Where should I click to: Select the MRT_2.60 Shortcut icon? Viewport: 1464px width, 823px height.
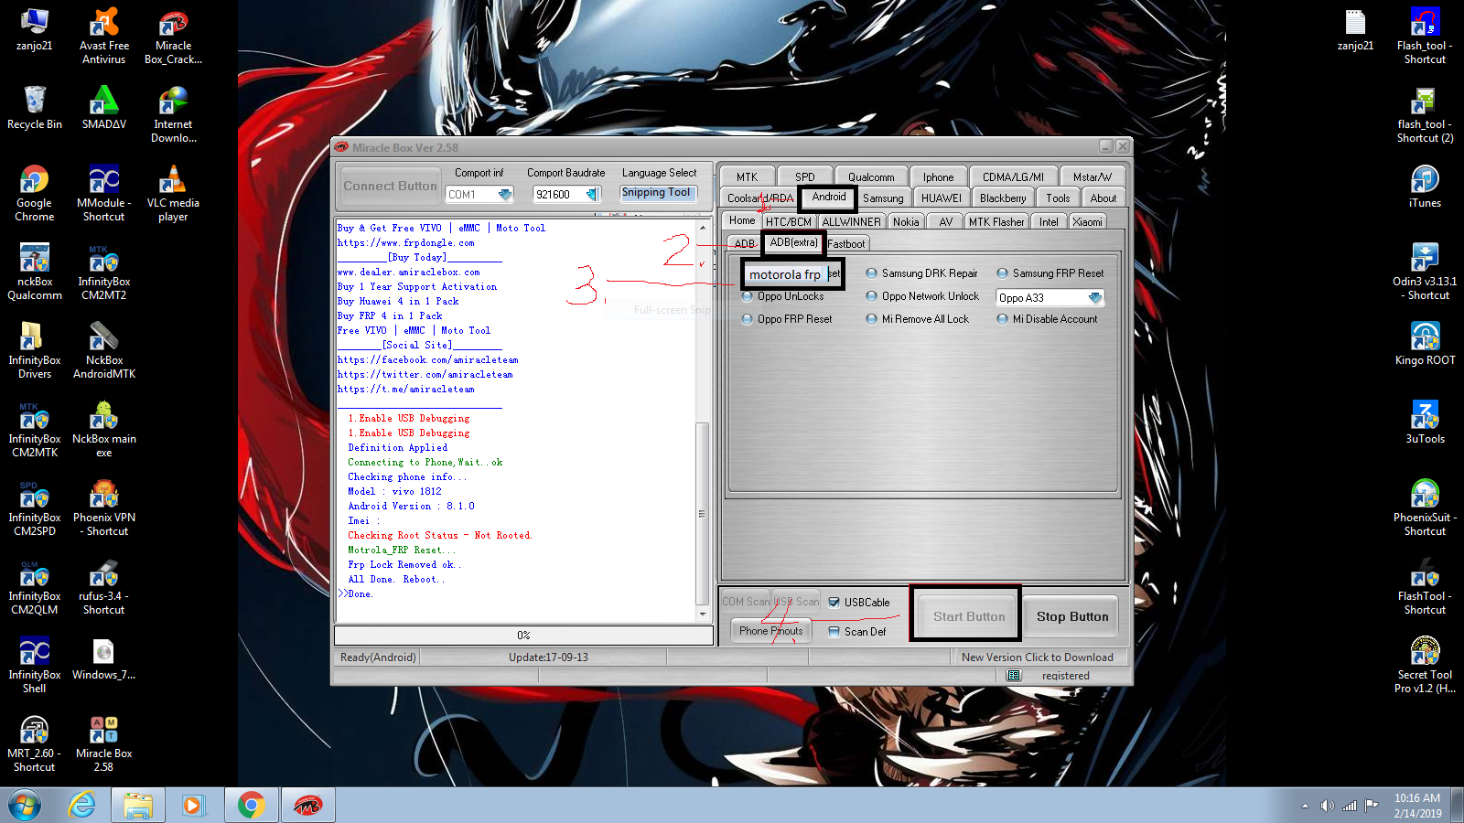pos(35,744)
